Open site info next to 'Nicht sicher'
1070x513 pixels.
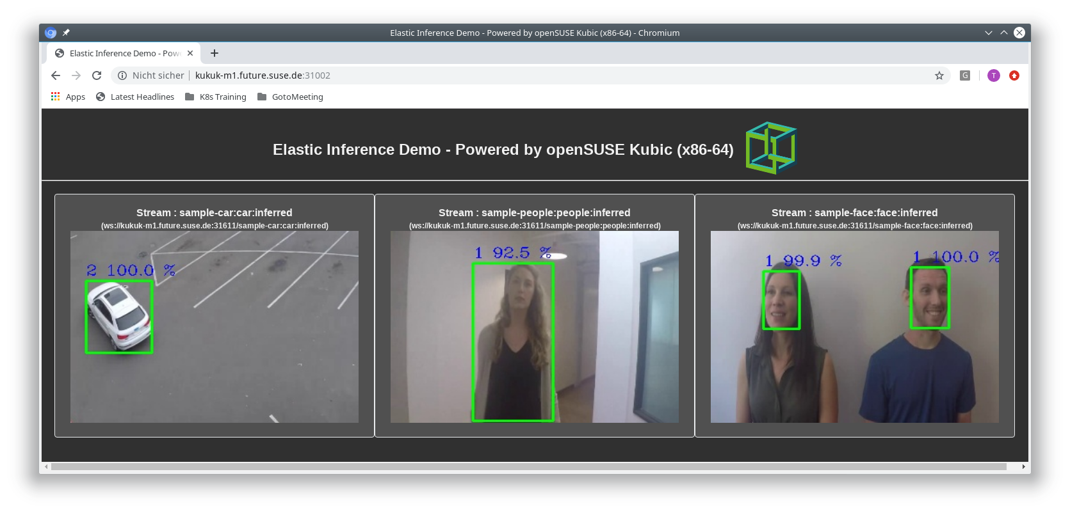pyautogui.click(x=122, y=75)
